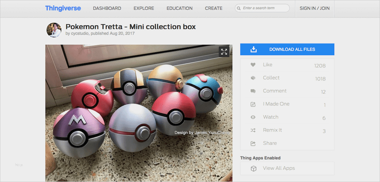The width and height of the screenshot is (380, 182).
Task: Open the Explore menu item
Action: pos(144,8)
